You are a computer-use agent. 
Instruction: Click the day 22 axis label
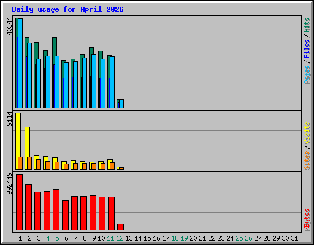[212, 238]
